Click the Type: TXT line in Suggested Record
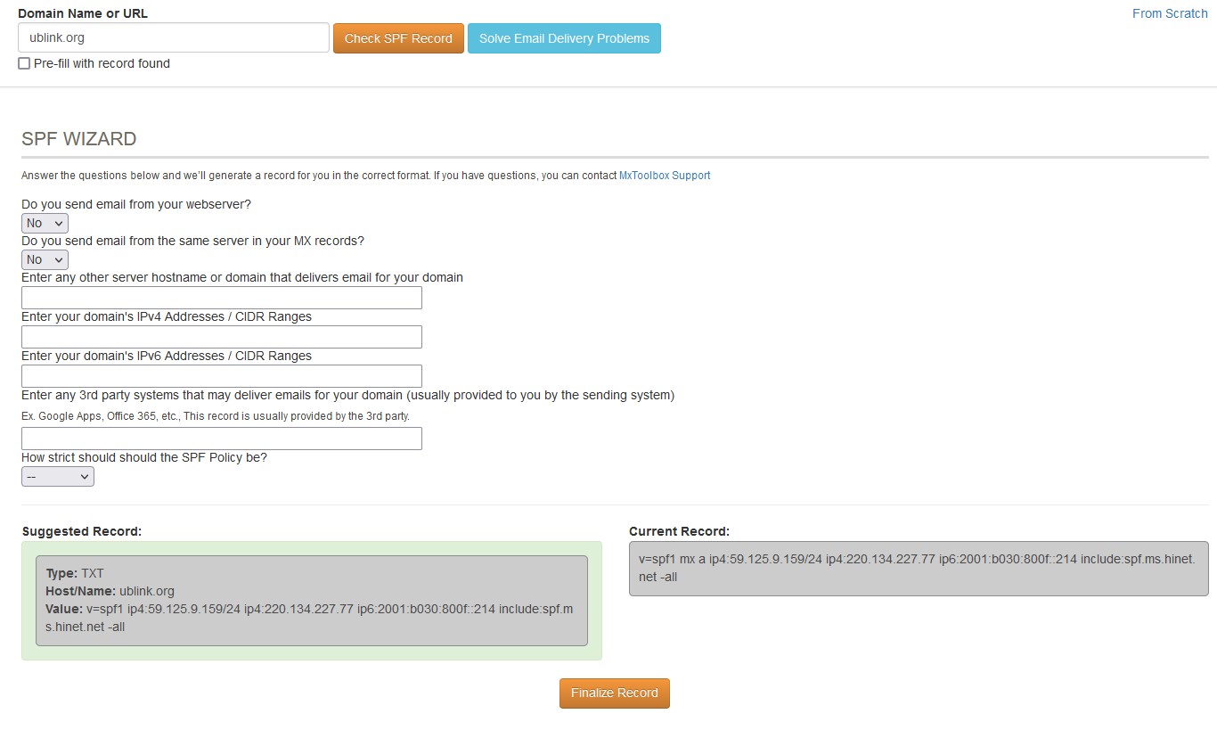 click(75, 573)
